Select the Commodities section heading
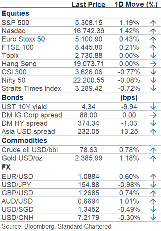The image size is (161, 231). point(24,141)
